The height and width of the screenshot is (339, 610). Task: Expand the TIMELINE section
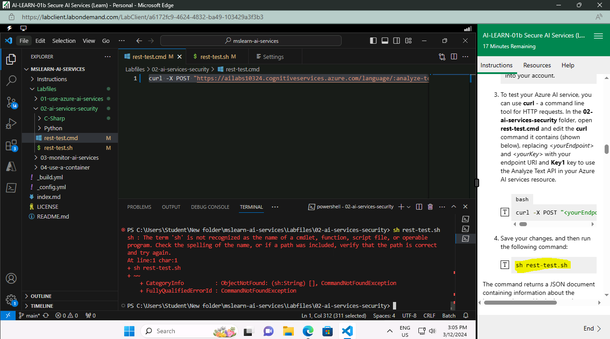pos(70,306)
